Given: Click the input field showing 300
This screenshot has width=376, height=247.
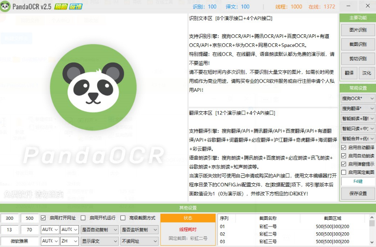Looking at the screenshot, I should coord(10,218).
